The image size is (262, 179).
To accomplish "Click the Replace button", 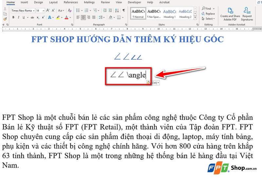I will (x=208, y=14).
